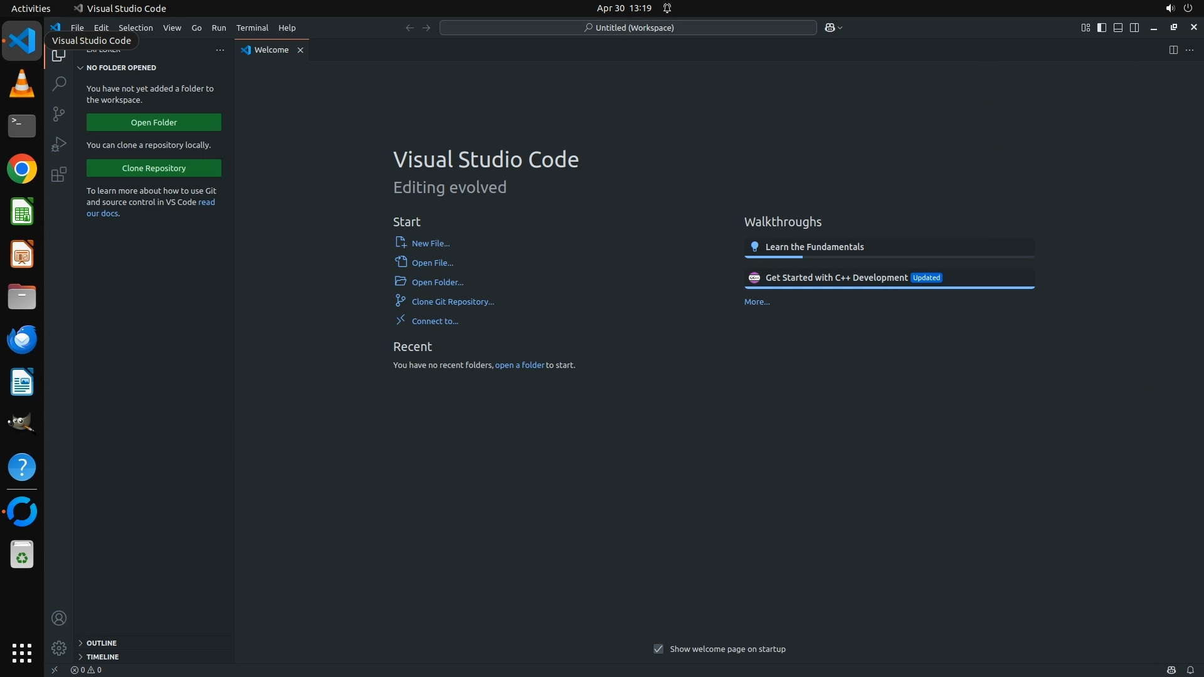Expand the Timeline section
The height and width of the screenshot is (677, 1204).
[102, 656]
